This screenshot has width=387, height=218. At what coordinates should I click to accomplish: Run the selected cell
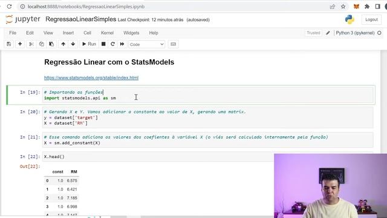[x=89, y=44]
